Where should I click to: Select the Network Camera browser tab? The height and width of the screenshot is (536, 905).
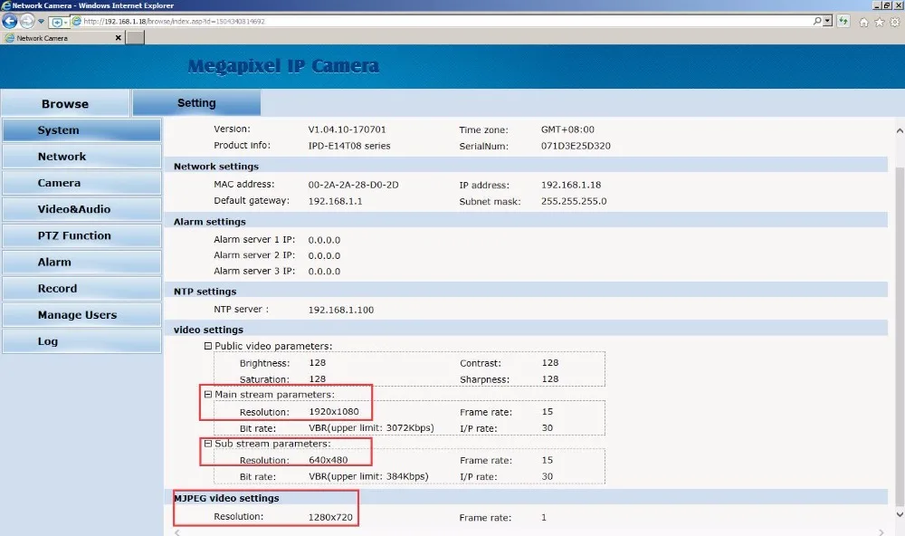coord(62,37)
